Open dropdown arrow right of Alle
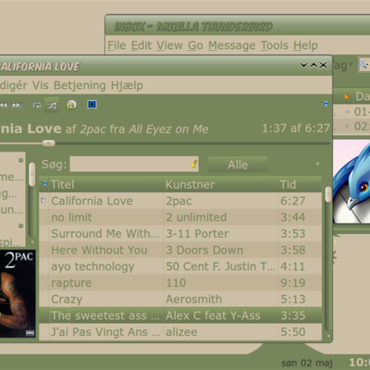Image resolution: width=370 pixels, height=370 pixels. pos(317,164)
